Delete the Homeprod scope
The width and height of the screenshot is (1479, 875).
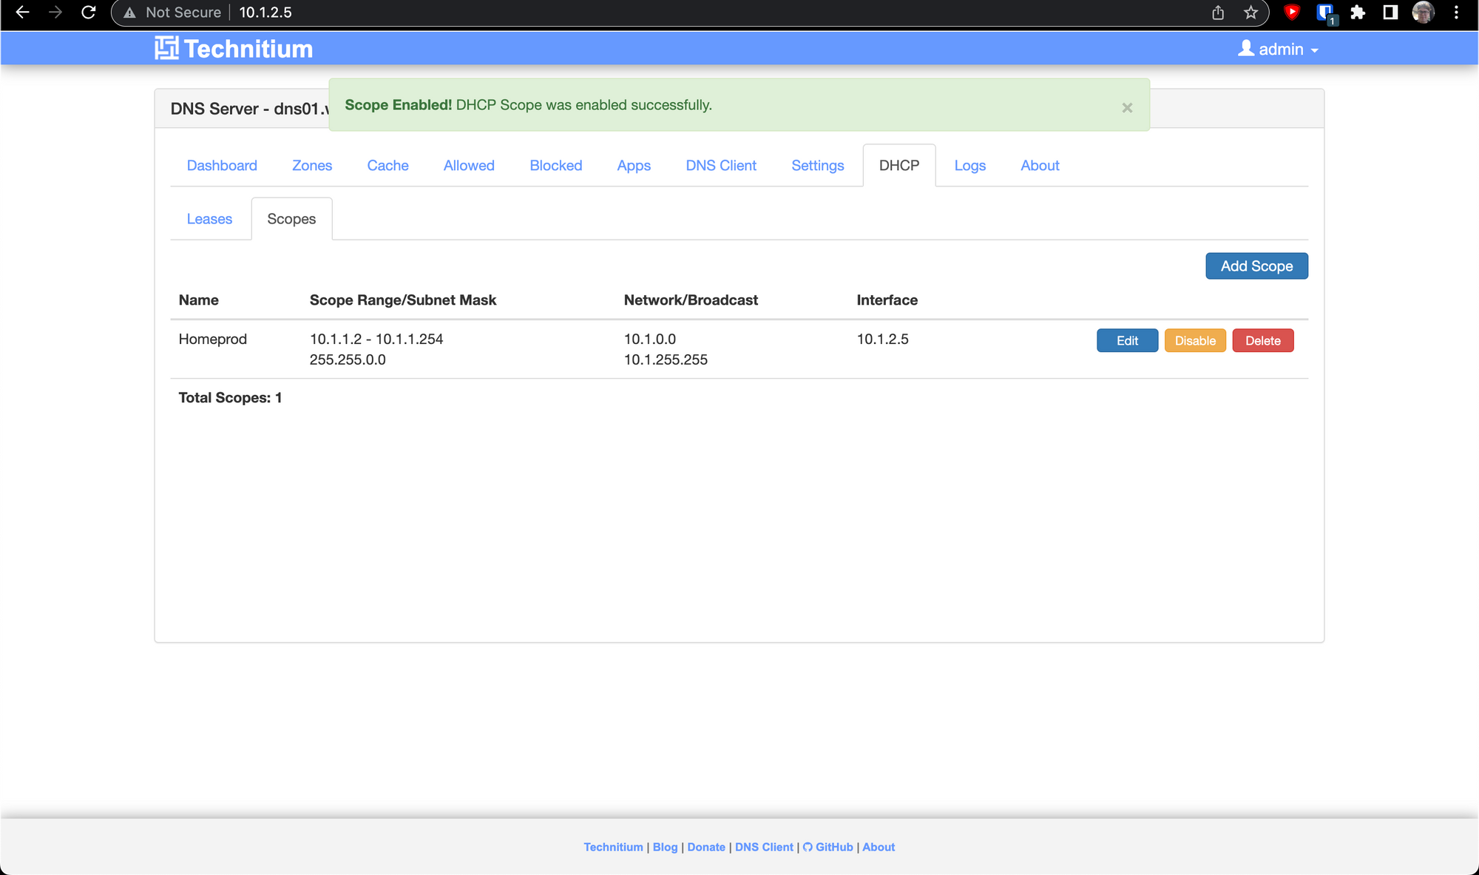tap(1262, 341)
